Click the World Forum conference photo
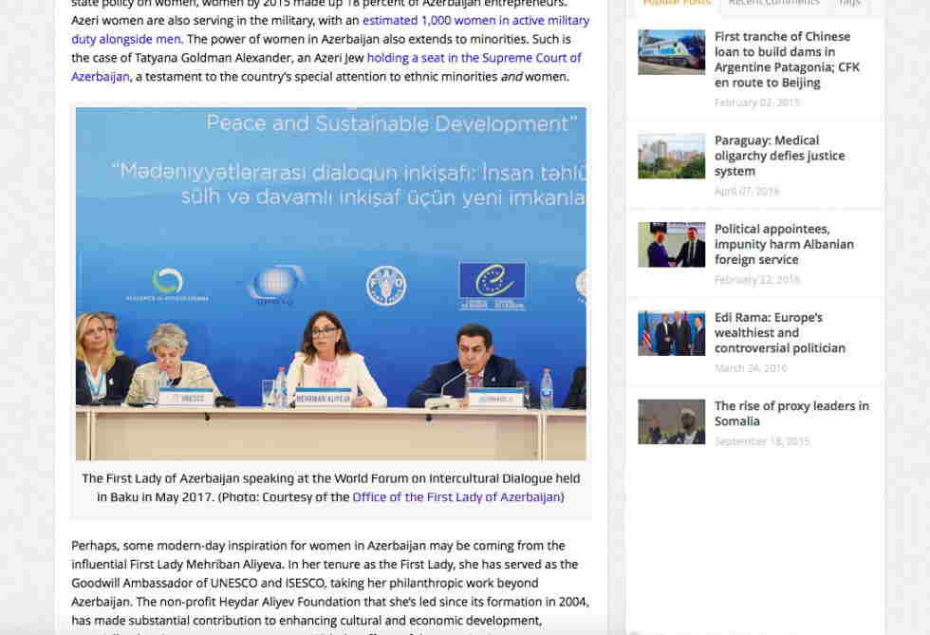The height and width of the screenshot is (635, 930). pos(330,283)
